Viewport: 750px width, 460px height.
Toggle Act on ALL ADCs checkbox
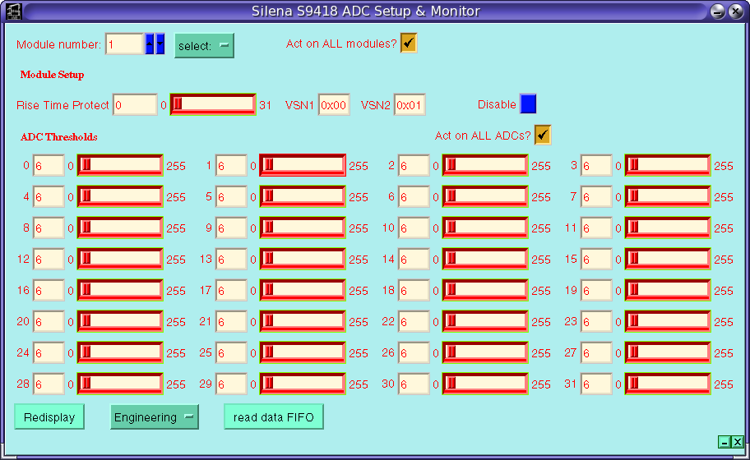[543, 135]
